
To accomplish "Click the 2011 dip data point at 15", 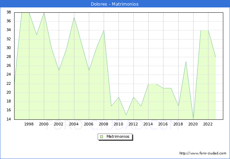I will pyautogui.click(x=126, y=115).
